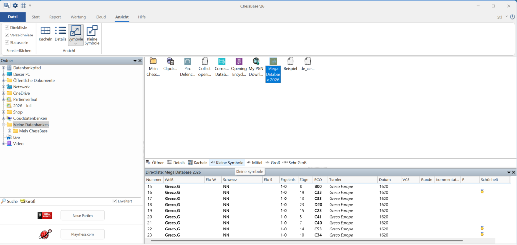The width and height of the screenshot is (517, 245).
Task: Click the horizontal scrollbar of the game list
Action: click(x=307, y=241)
